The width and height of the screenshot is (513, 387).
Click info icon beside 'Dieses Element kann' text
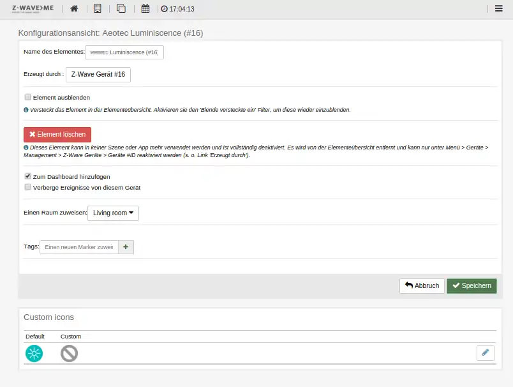(x=26, y=148)
